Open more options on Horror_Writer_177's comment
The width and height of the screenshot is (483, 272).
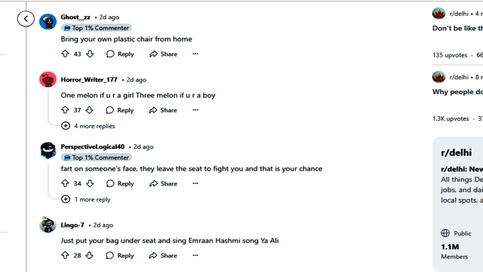(195, 110)
